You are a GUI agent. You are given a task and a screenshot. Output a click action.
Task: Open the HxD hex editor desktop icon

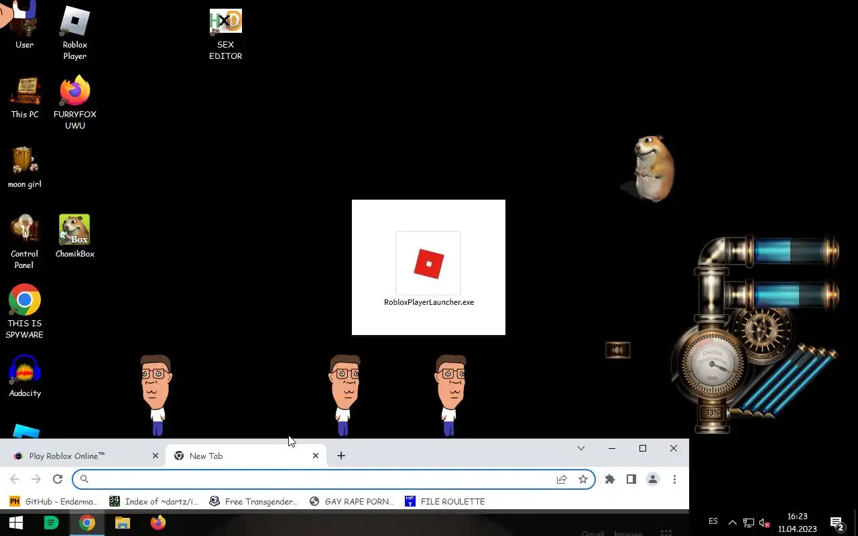coord(225,33)
